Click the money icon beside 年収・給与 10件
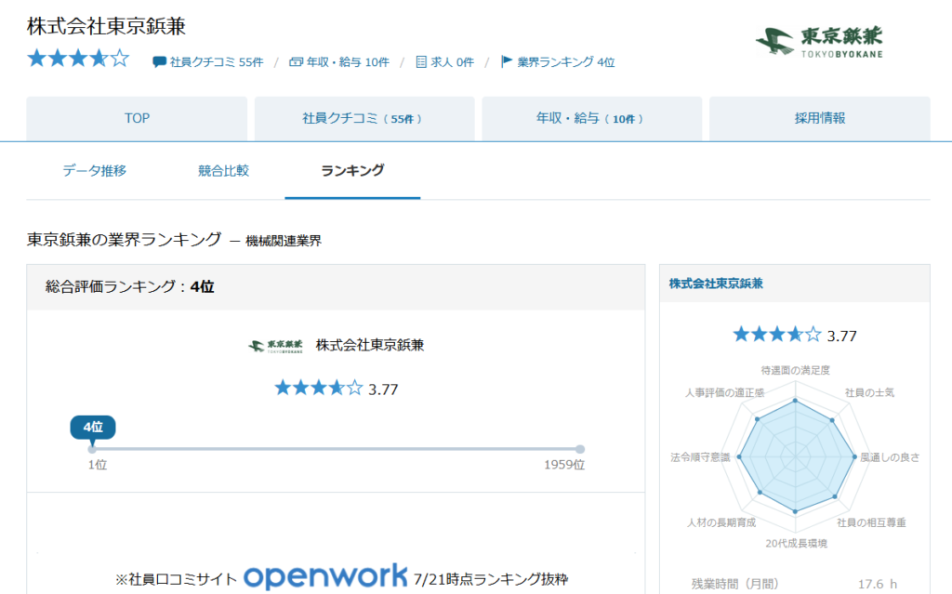Screen dimensions: 952x594 296,62
